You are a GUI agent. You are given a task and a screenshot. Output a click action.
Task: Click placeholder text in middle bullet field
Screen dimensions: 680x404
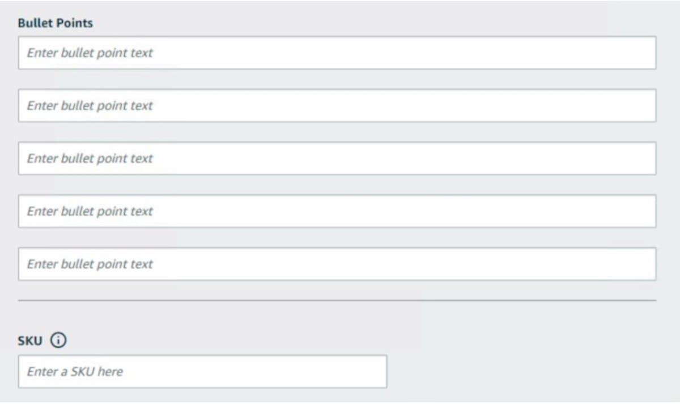pyautogui.click(x=90, y=158)
